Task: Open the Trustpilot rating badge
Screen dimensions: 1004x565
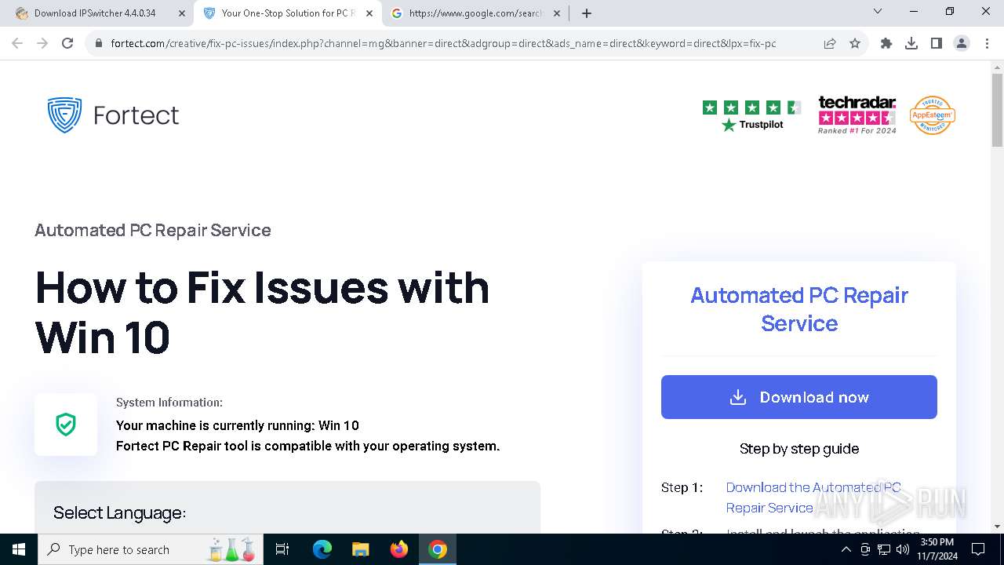Action: point(751,115)
